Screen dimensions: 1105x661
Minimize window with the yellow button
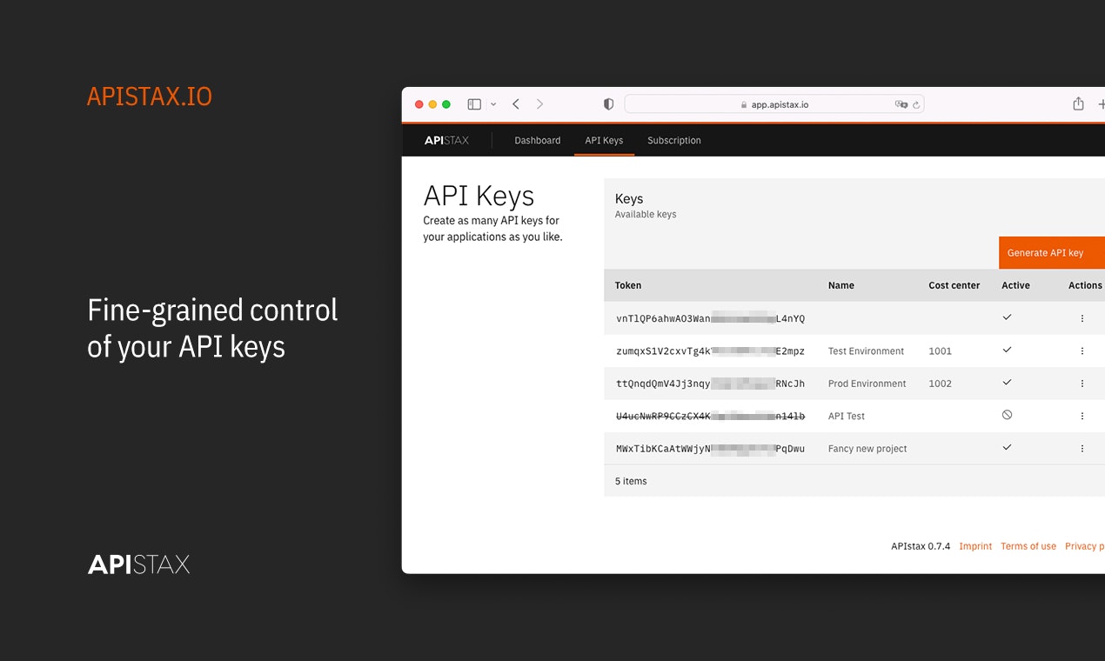pyautogui.click(x=432, y=104)
